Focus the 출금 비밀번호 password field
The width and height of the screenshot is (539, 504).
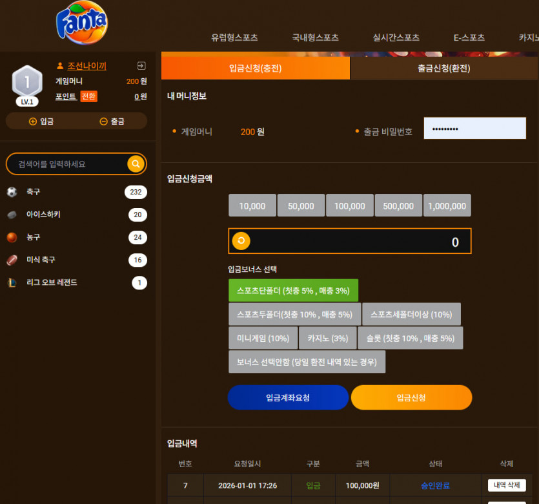pos(474,129)
